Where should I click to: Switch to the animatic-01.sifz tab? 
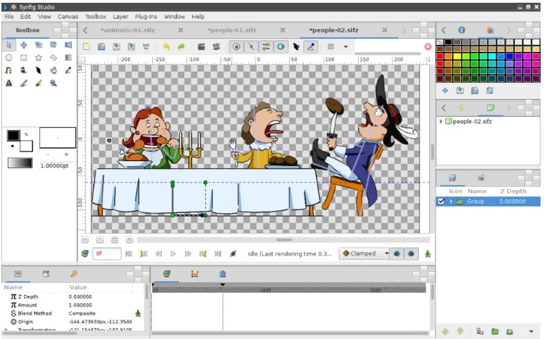point(127,30)
